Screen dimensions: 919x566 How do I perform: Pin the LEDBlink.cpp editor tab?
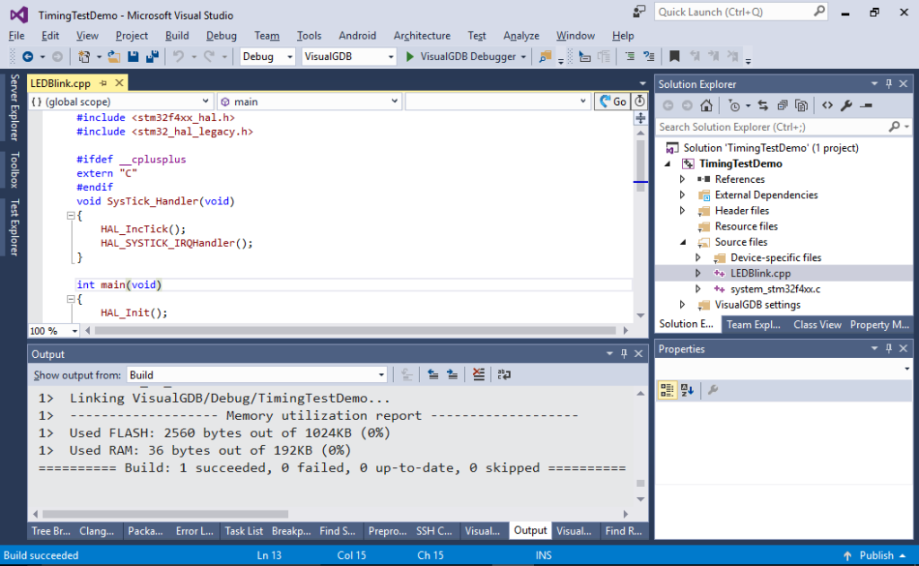[x=103, y=83]
